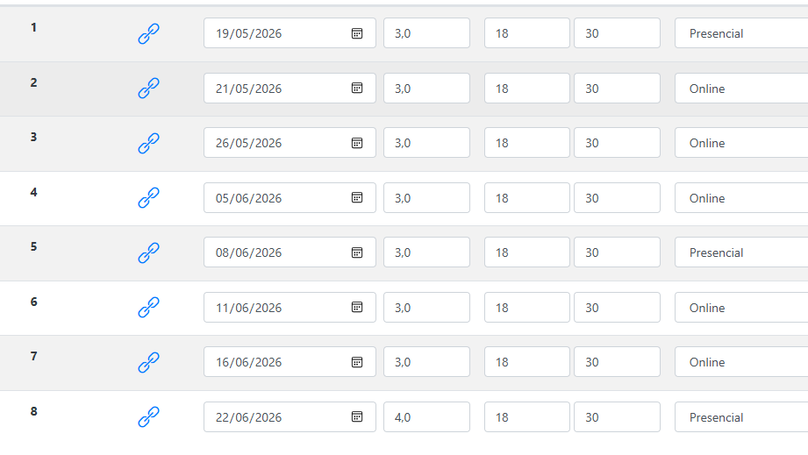Click the minutes field showing 30 in row 5

click(x=616, y=252)
